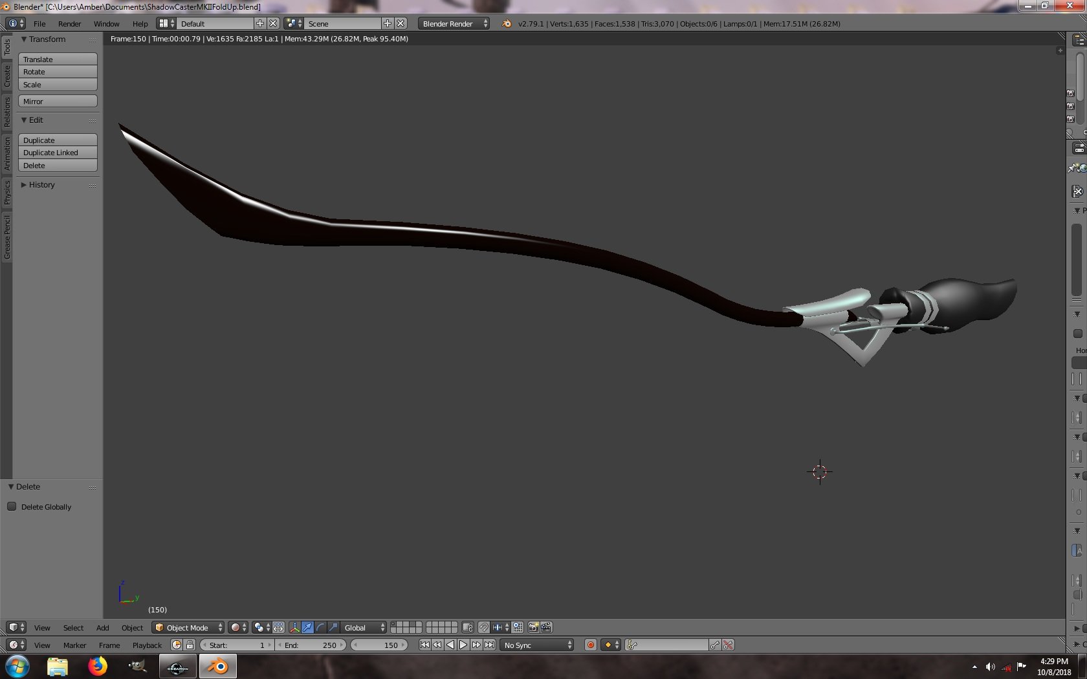
Task: Open the 3D viewport Object menu
Action: click(x=132, y=628)
